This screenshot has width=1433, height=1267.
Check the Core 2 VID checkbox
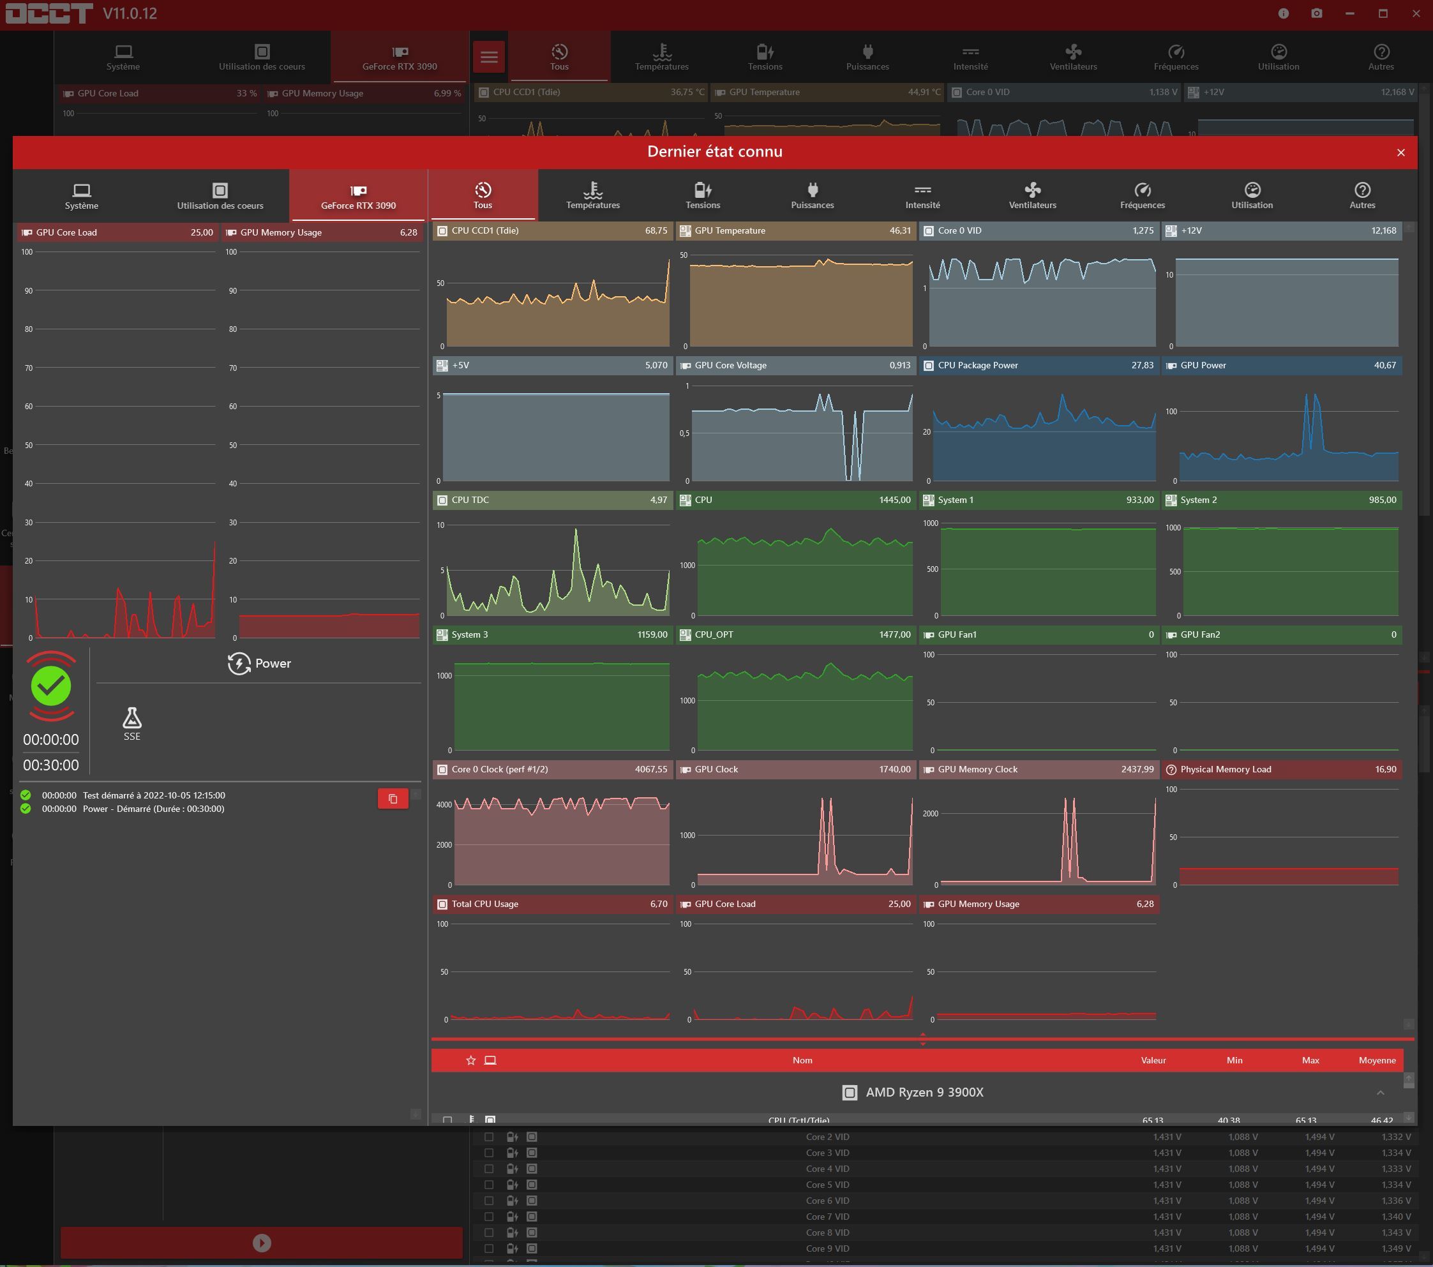489,1137
